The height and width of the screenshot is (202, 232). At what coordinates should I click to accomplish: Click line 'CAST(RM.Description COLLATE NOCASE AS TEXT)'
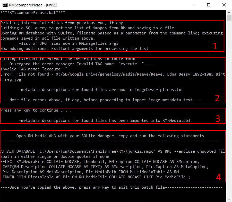(x=106, y=167)
